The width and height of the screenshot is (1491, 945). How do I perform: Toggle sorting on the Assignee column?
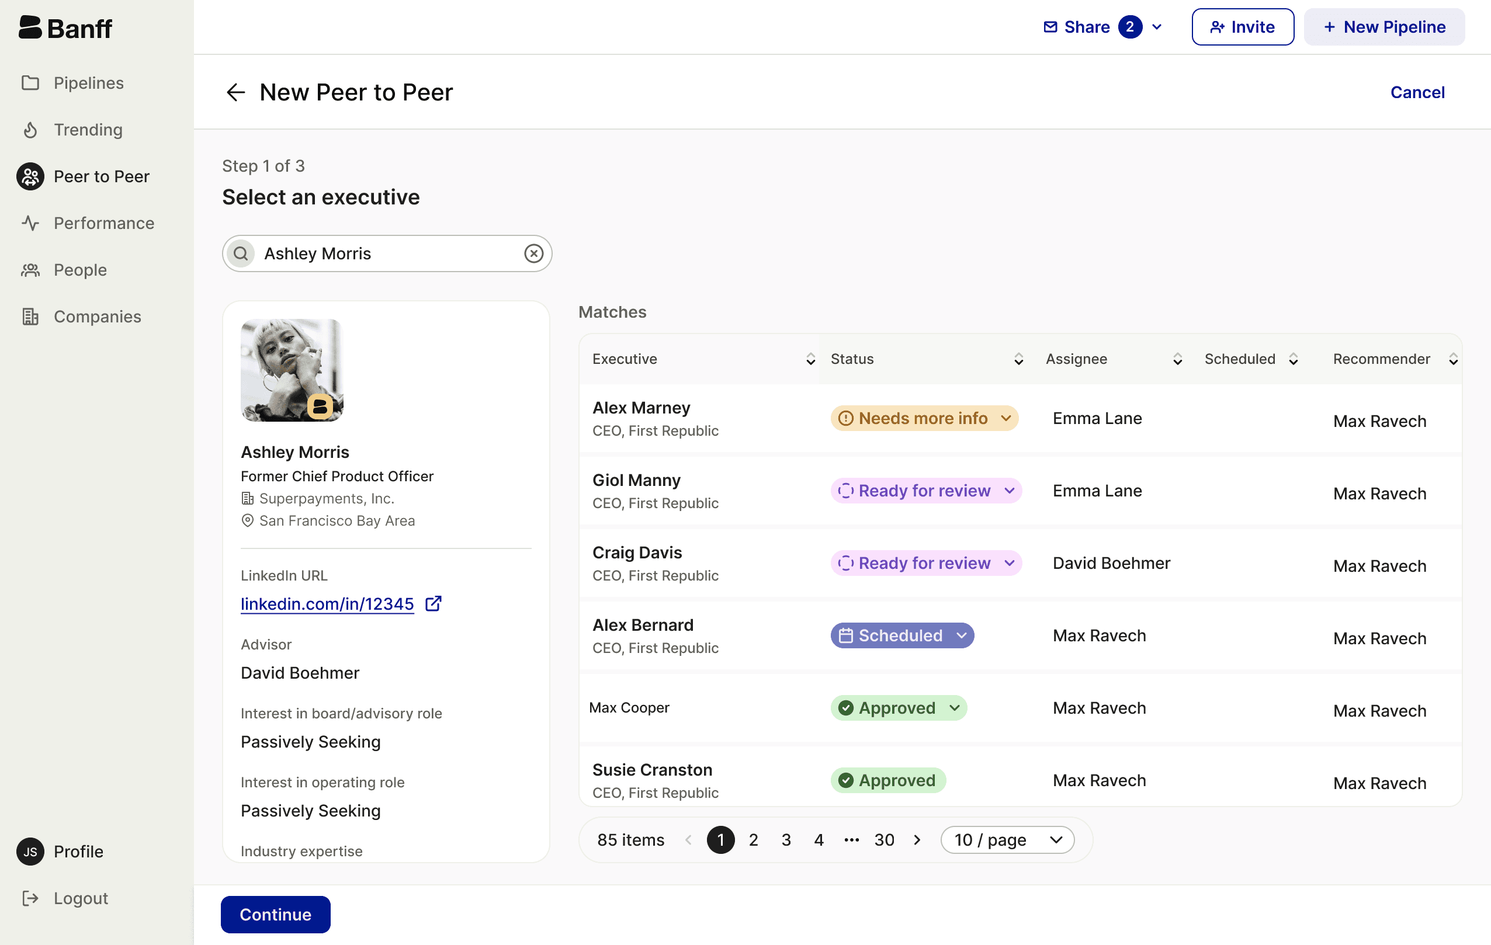(x=1177, y=360)
